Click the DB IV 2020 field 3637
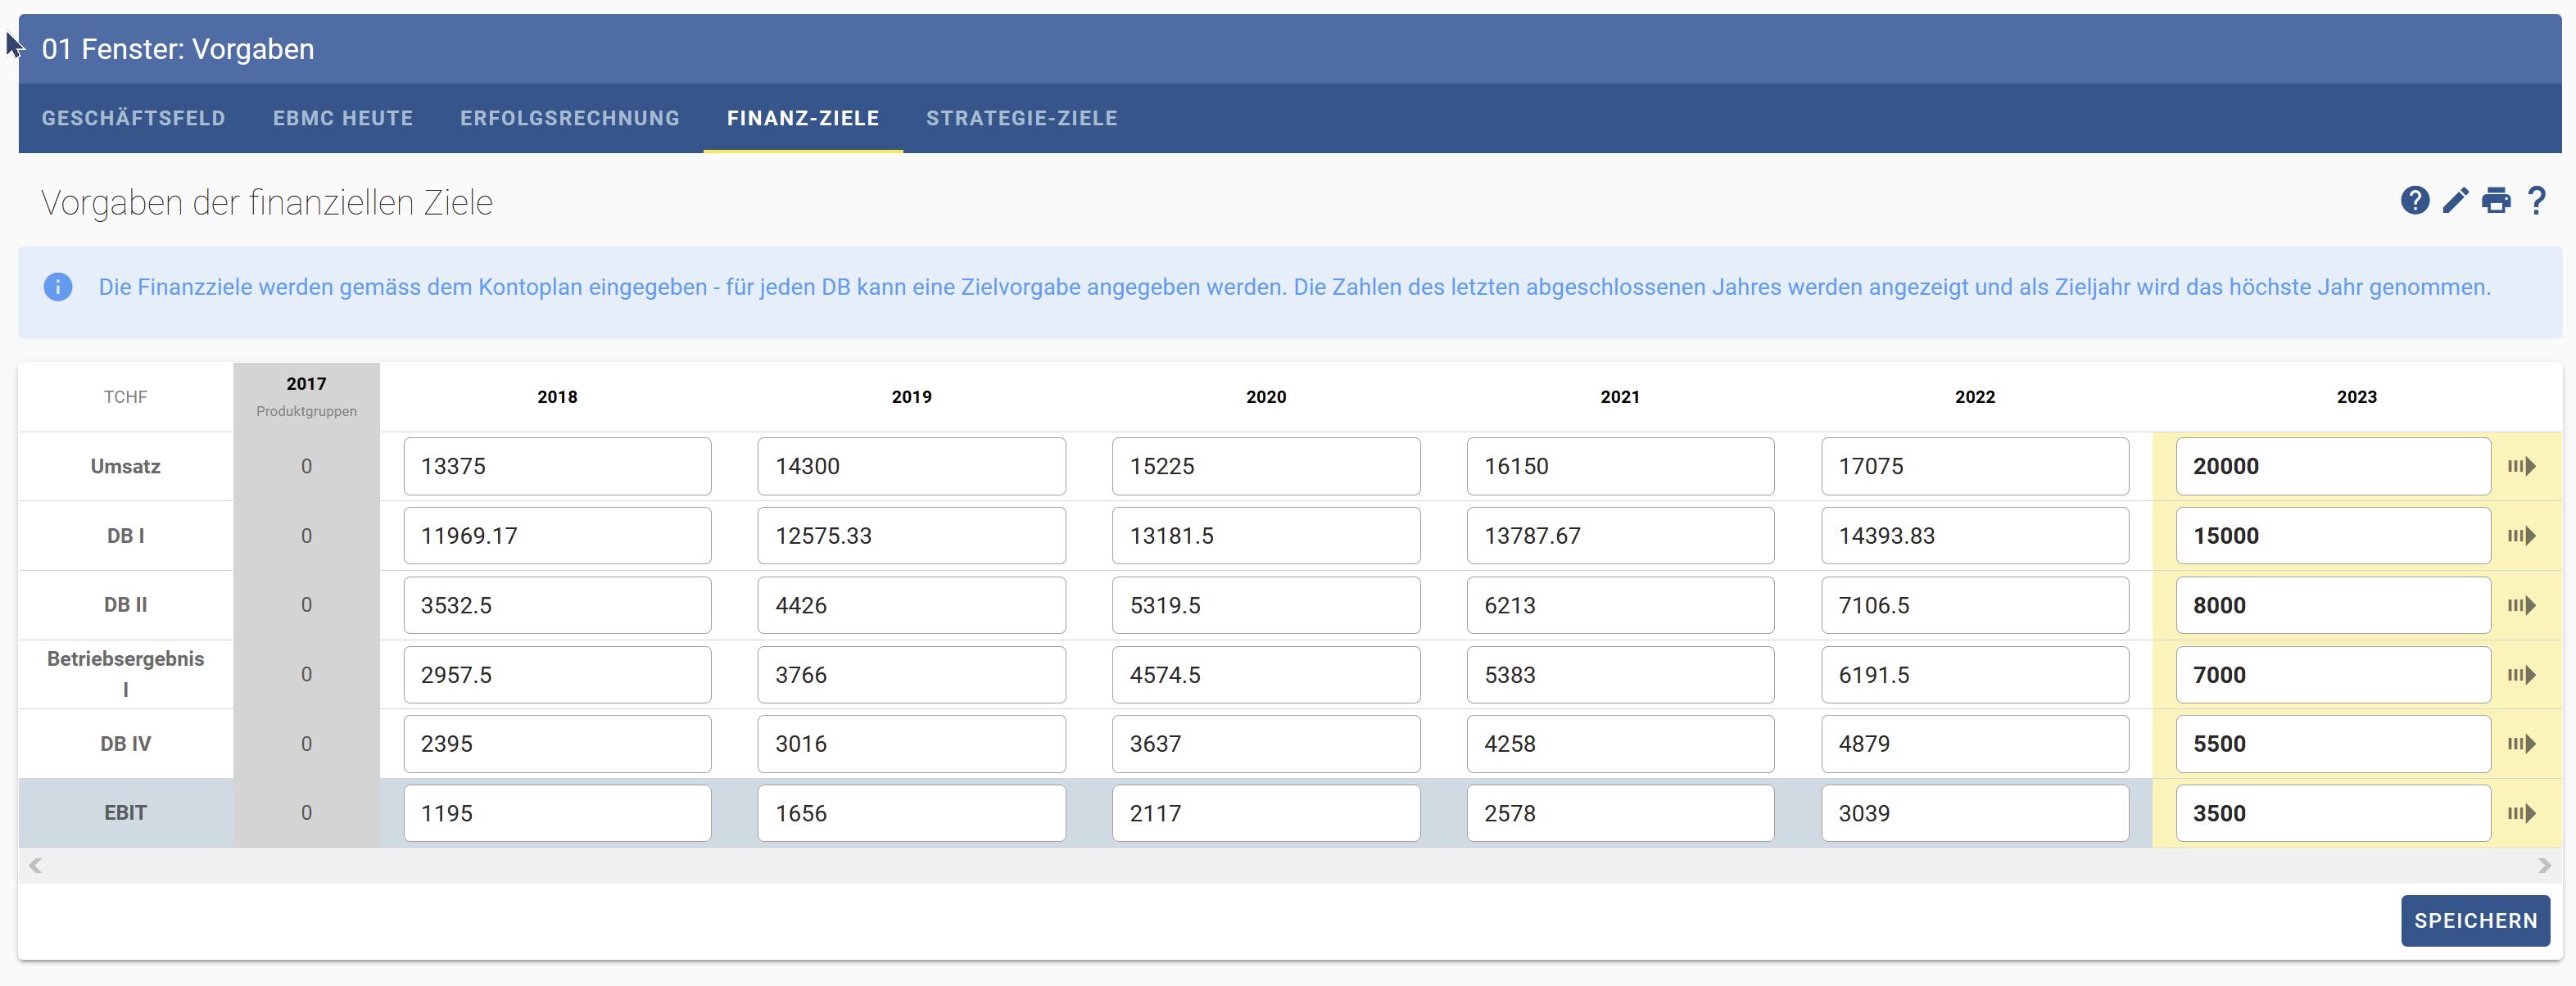This screenshot has width=2576, height=986. coord(1266,744)
